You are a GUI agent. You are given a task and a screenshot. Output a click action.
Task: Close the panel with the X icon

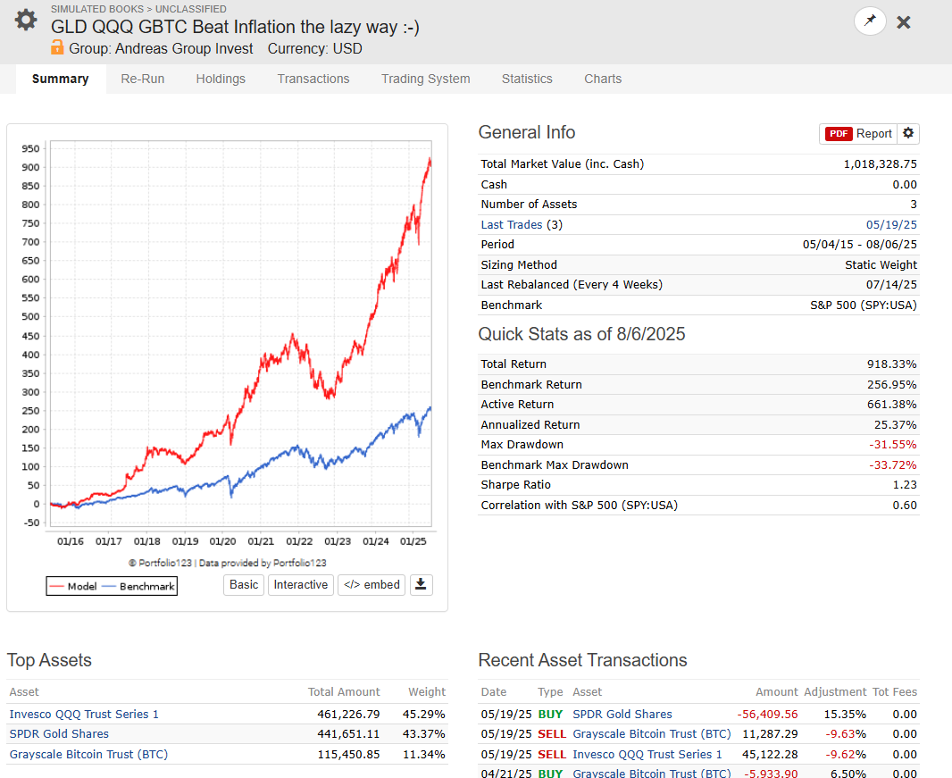tap(904, 22)
